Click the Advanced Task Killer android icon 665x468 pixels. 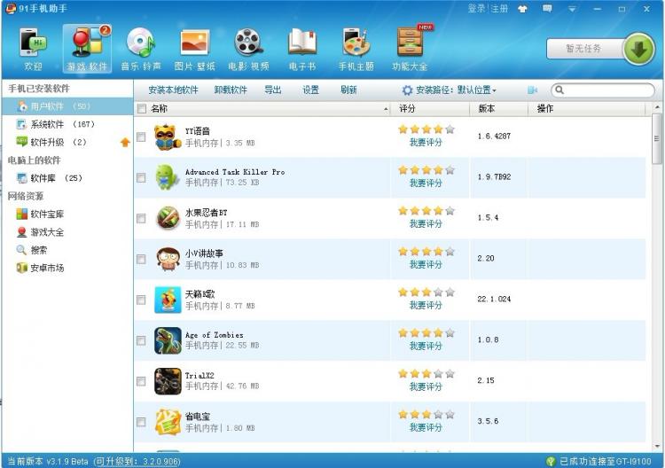[x=168, y=177]
